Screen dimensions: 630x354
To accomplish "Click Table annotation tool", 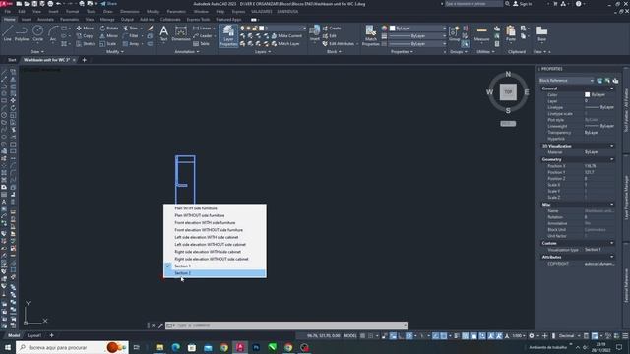I will (x=201, y=43).
